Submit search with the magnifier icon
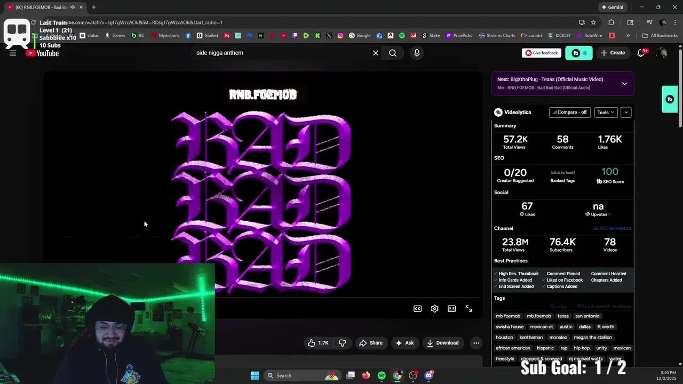683x384 pixels. 393,53
